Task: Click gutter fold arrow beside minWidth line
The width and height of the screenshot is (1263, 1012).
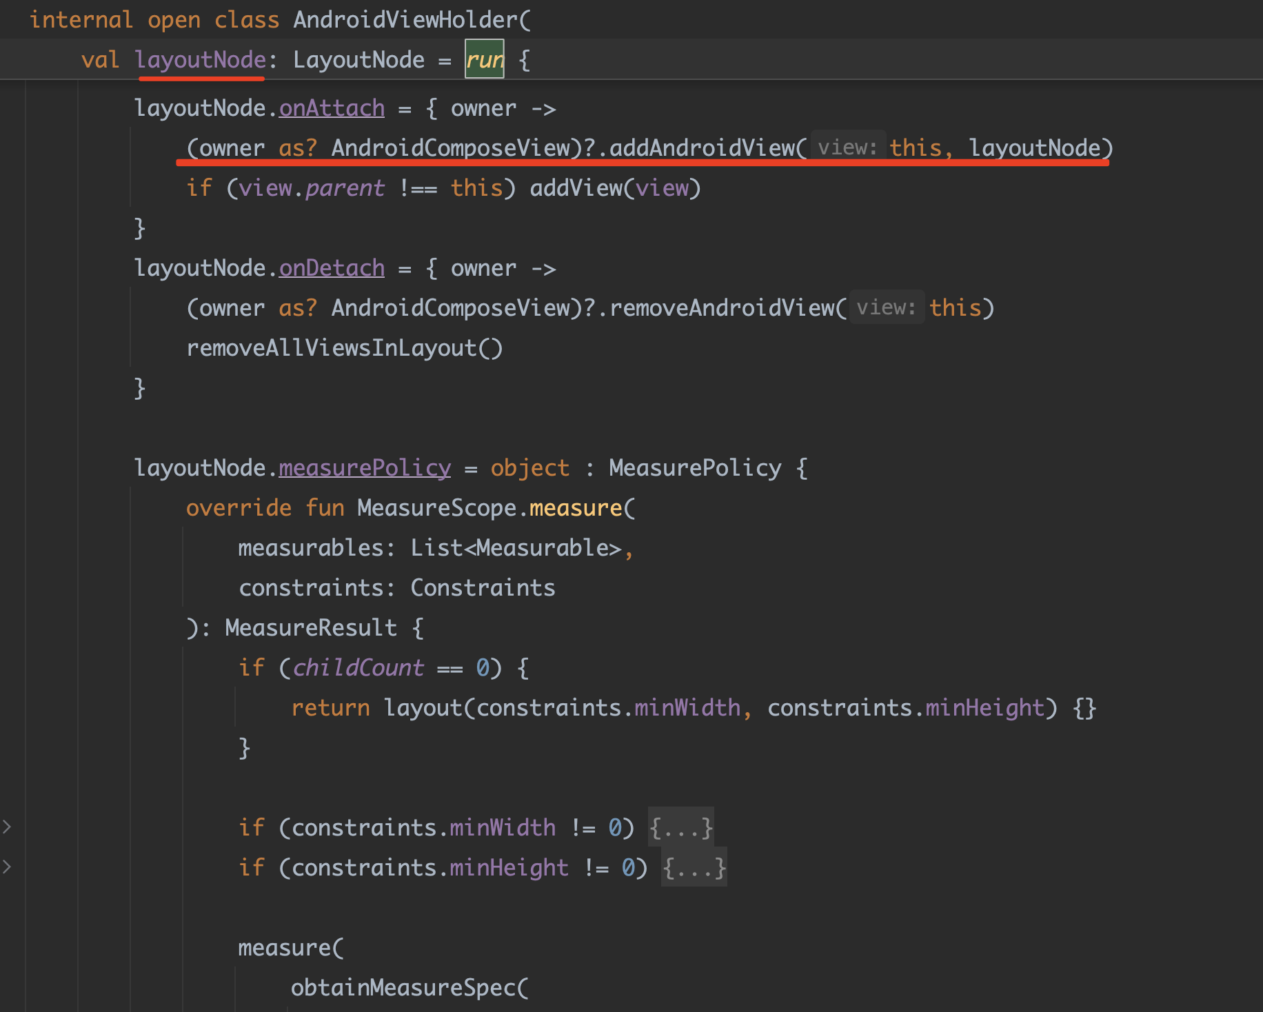Action: (7, 827)
